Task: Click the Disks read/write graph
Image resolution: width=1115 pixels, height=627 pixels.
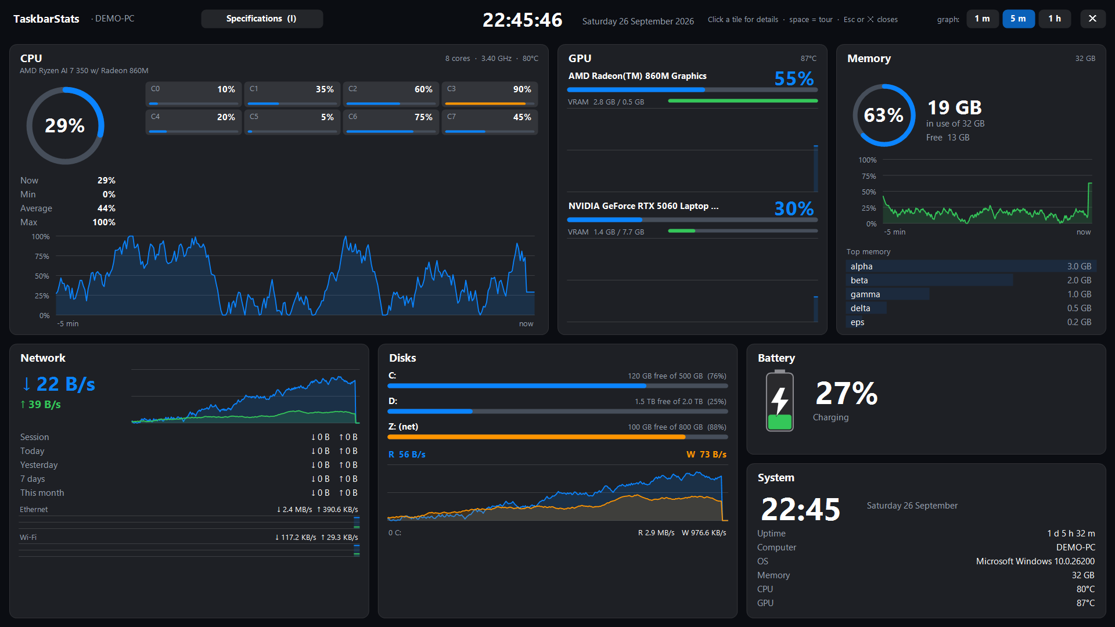Action: 557,493
